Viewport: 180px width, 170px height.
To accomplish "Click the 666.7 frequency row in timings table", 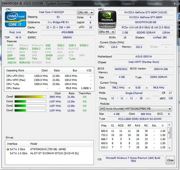I will click(x=133, y=139).
